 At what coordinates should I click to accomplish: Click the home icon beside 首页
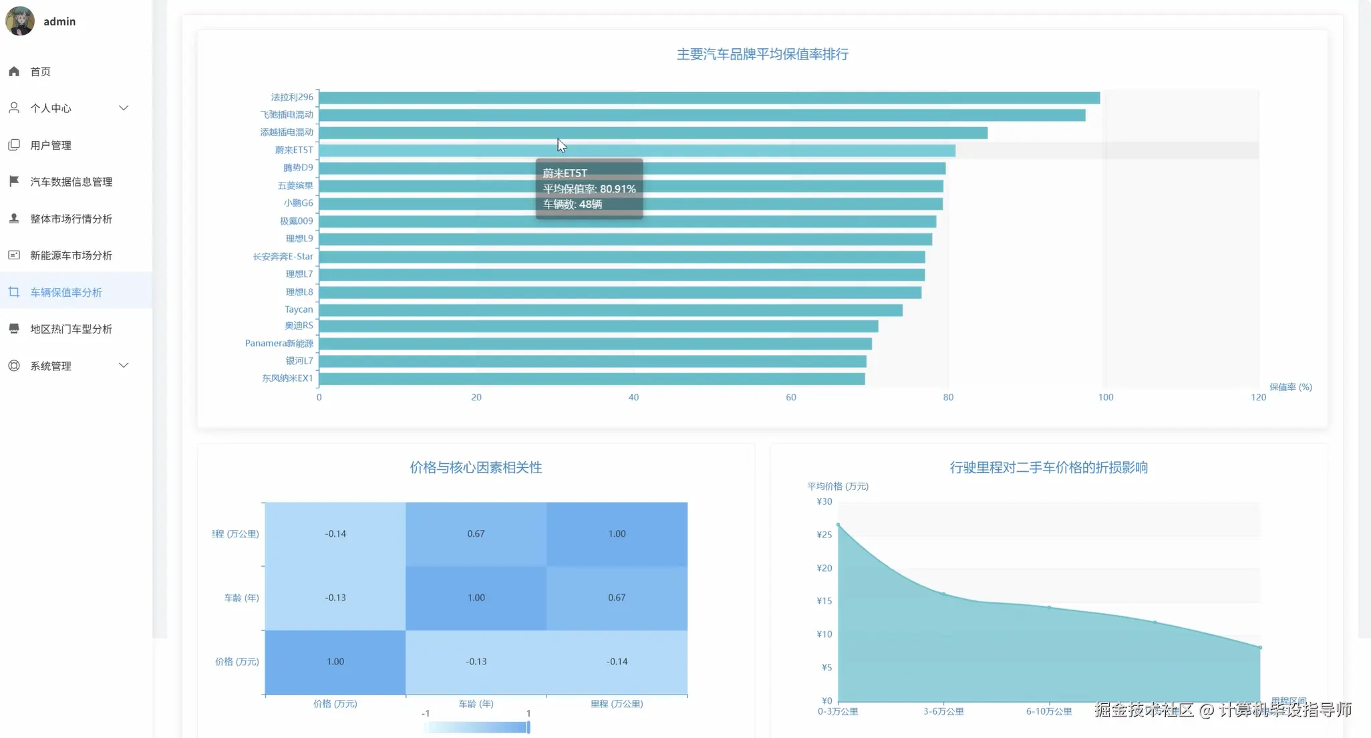pyautogui.click(x=14, y=72)
